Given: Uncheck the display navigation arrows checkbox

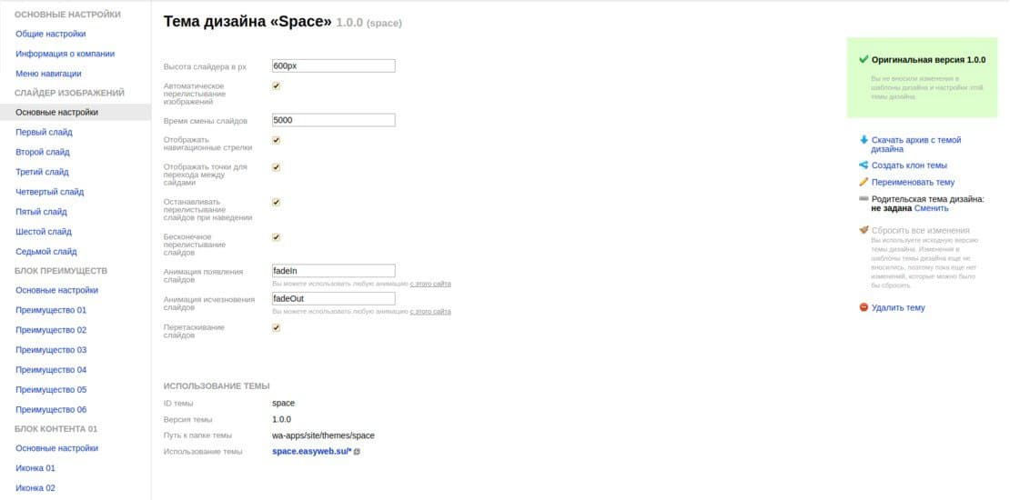Looking at the screenshot, I should 277,140.
